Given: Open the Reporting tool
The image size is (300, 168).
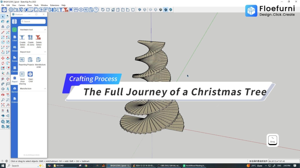Looking at the screenshot, I should point(22,60).
